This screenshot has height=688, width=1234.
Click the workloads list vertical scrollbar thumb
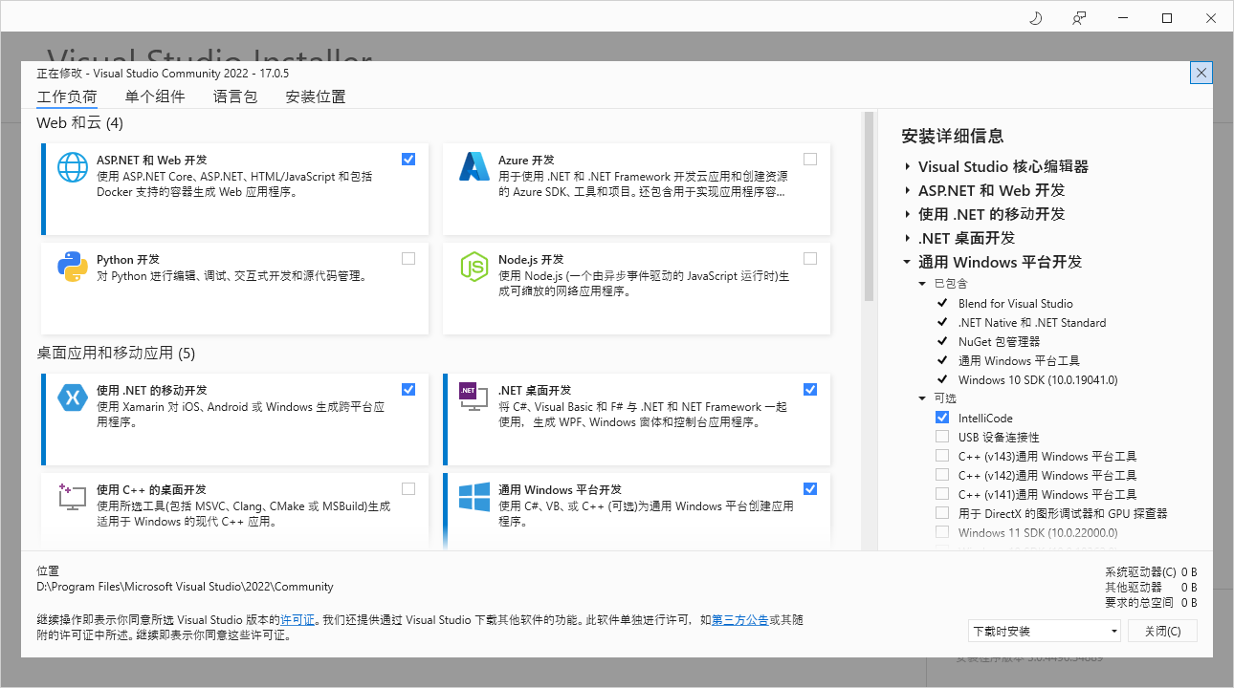point(869,206)
